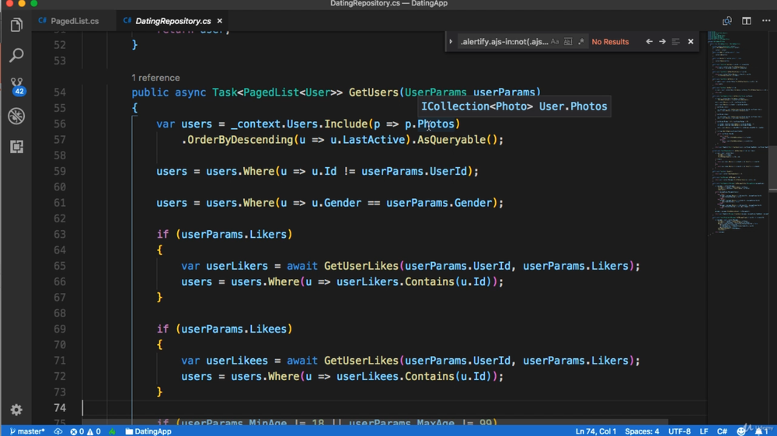Go to next match arrow
Screen dimensions: 777x436
click(663, 42)
